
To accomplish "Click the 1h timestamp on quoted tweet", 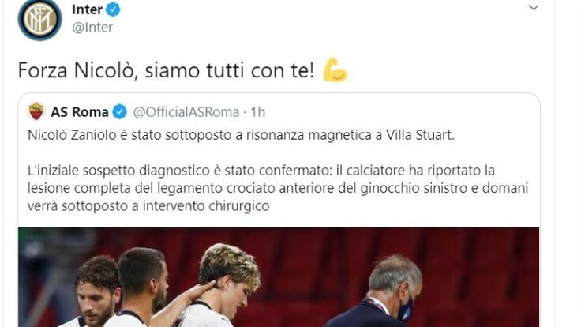I will [258, 112].
